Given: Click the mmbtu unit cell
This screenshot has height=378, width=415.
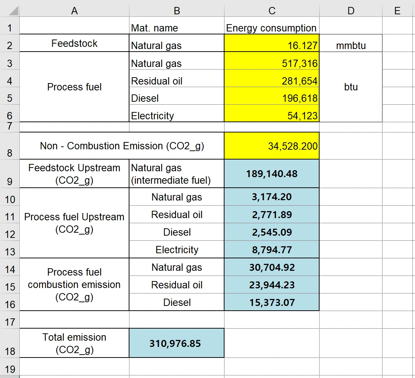Looking at the screenshot, I should click(x=351, y=43).
